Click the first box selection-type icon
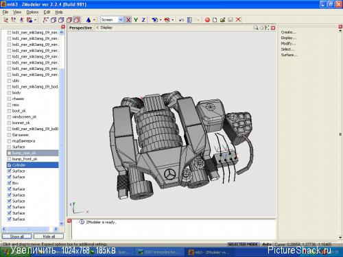The image size is (343, 257). [54, 20]
